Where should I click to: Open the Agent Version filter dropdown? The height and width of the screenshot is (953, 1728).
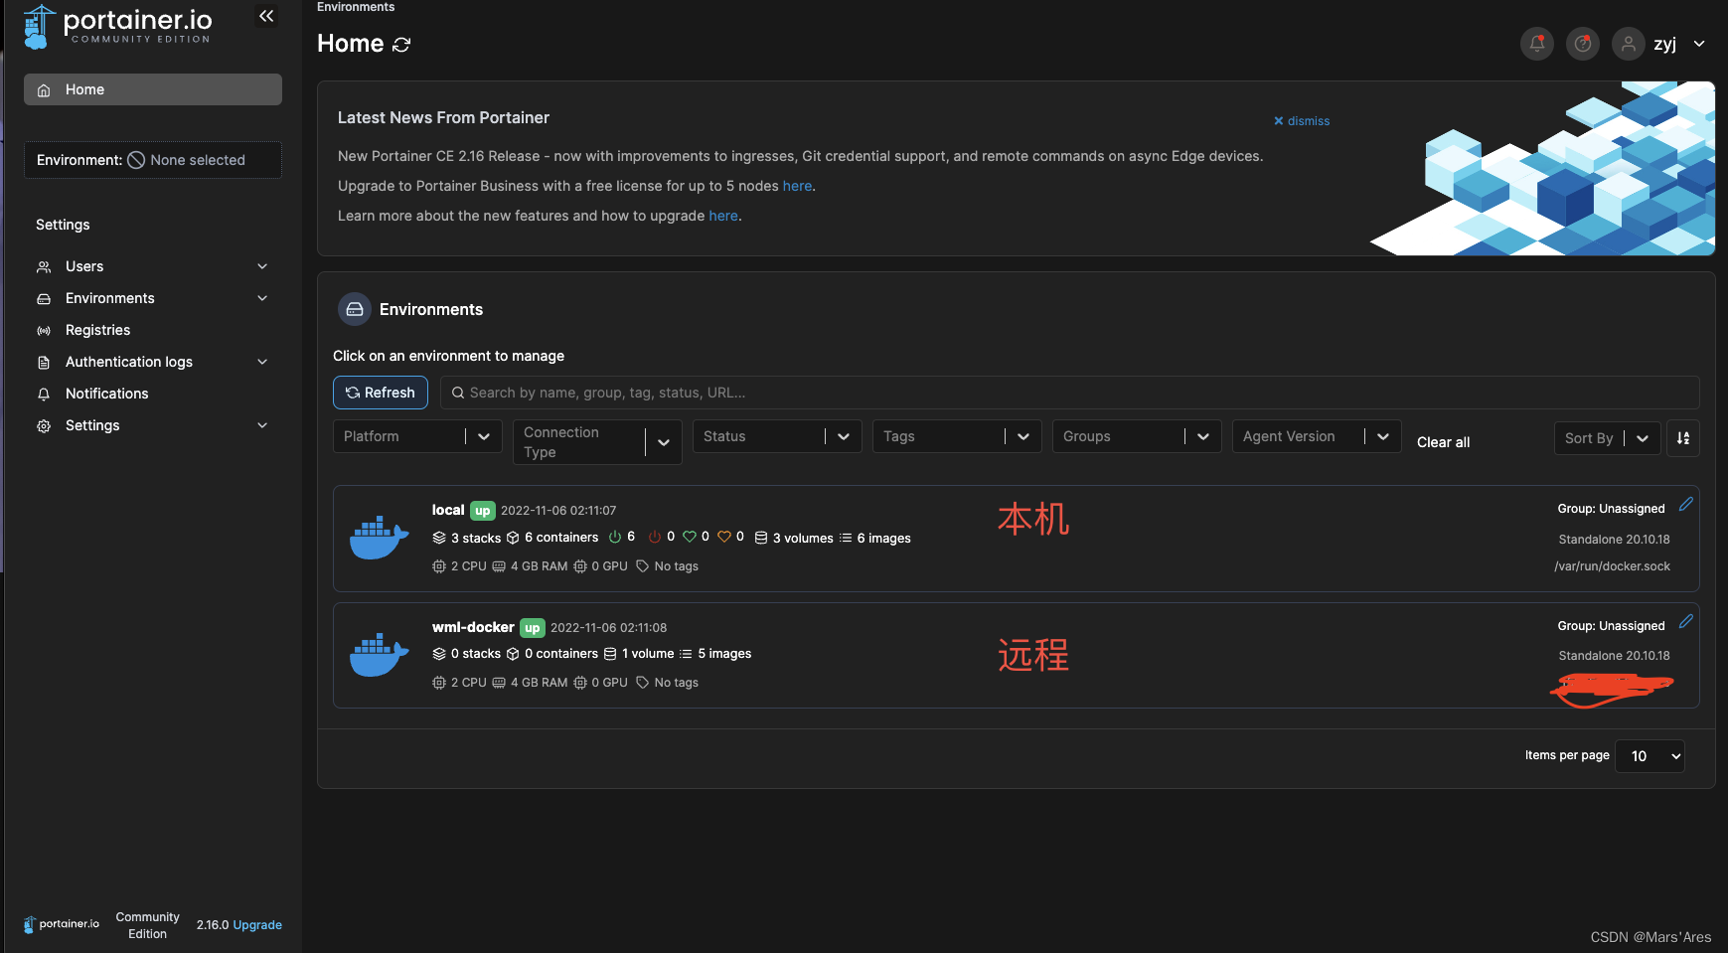(1317, 436)
